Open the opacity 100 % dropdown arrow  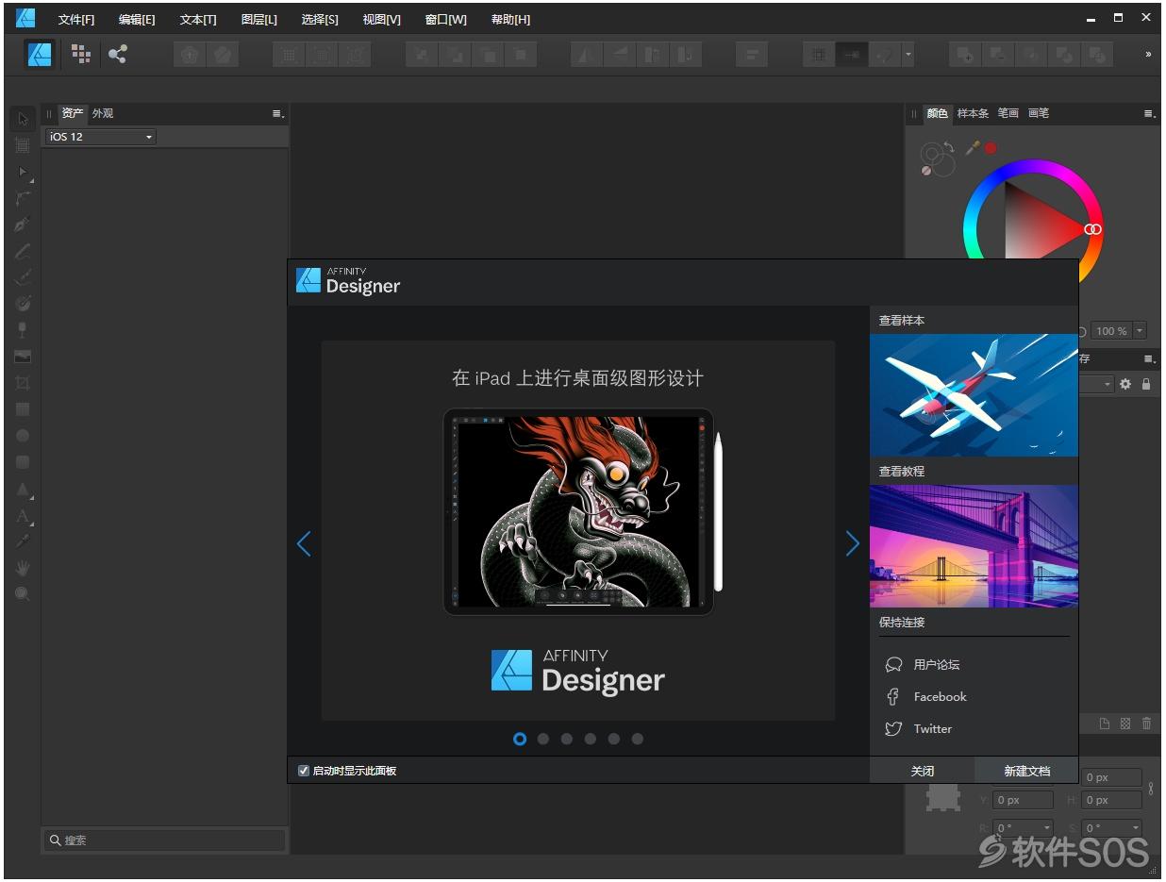1140,331
